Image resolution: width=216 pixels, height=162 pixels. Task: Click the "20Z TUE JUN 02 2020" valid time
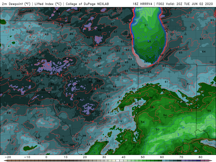[x=195, y=4]
